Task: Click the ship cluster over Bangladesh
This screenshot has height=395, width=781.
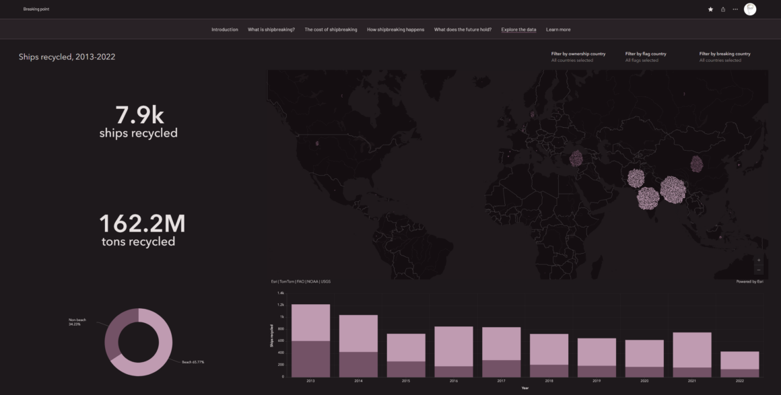Action: [x=673, y=190]
